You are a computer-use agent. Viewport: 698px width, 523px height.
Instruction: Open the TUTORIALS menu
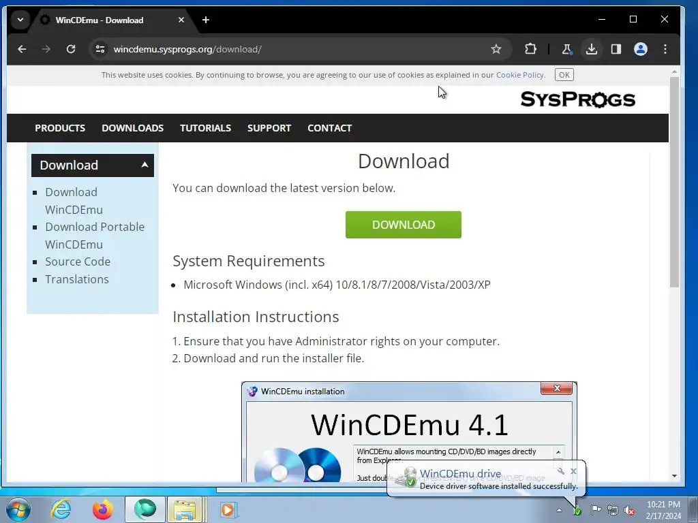click(205, 128)
